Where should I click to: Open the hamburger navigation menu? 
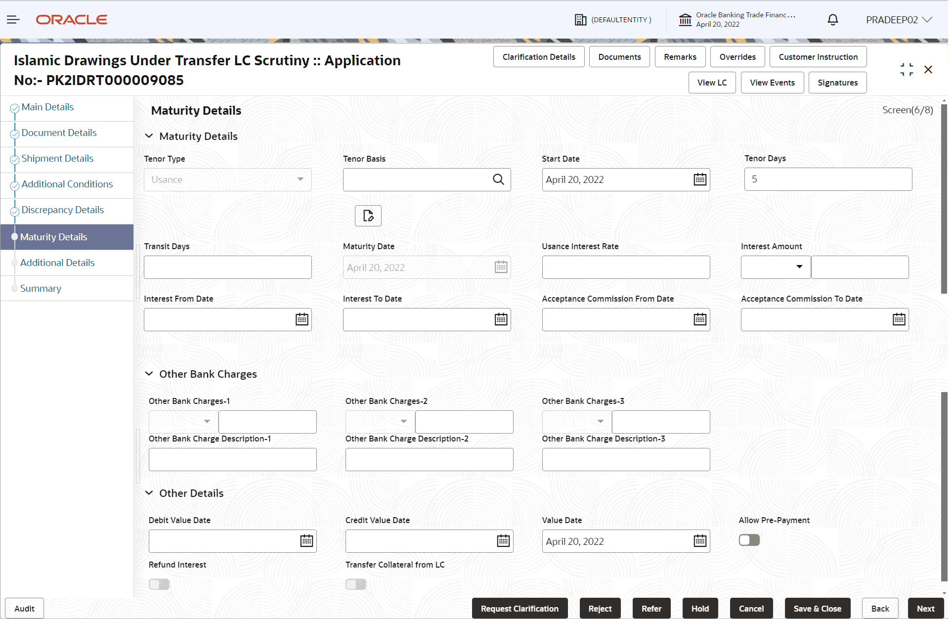coord(13,20)
